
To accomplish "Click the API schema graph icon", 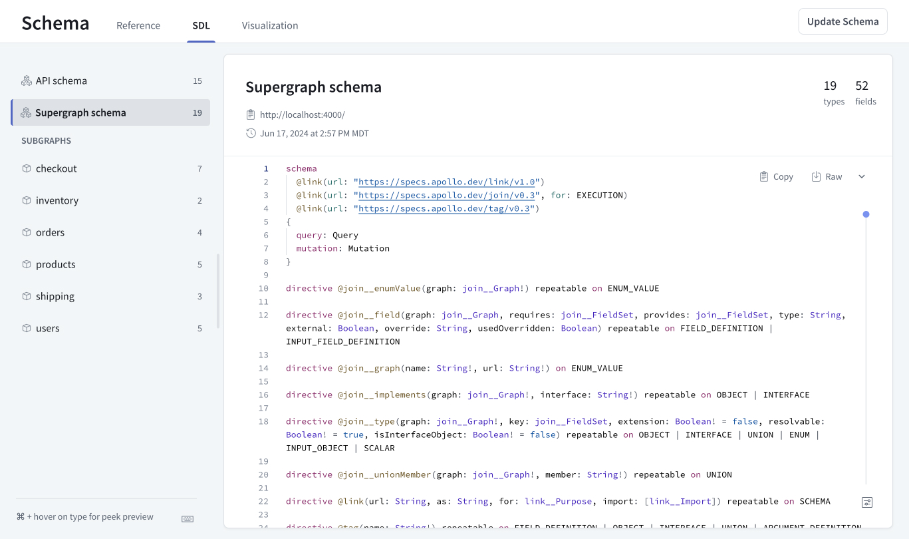I will click(26, 81).
